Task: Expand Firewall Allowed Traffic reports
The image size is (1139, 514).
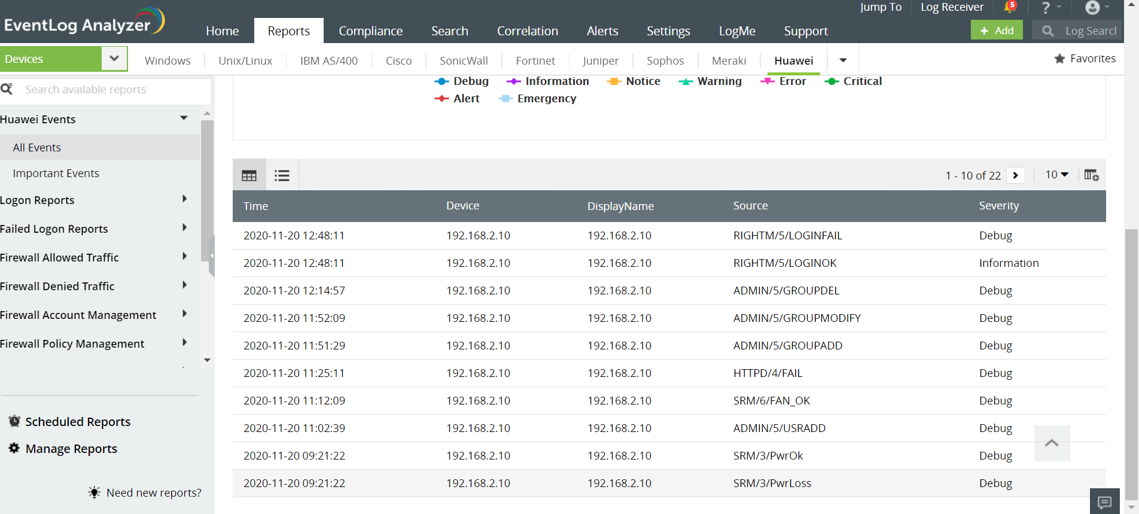Action: tap(185, 256)
